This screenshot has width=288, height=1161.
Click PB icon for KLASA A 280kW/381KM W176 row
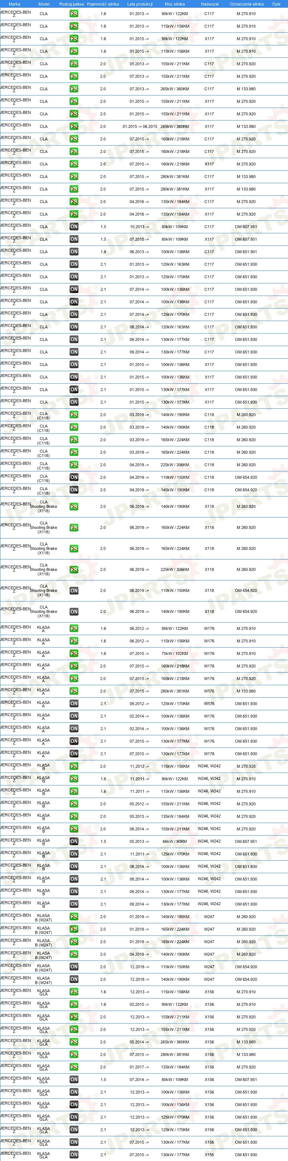[x=74, y=691]
